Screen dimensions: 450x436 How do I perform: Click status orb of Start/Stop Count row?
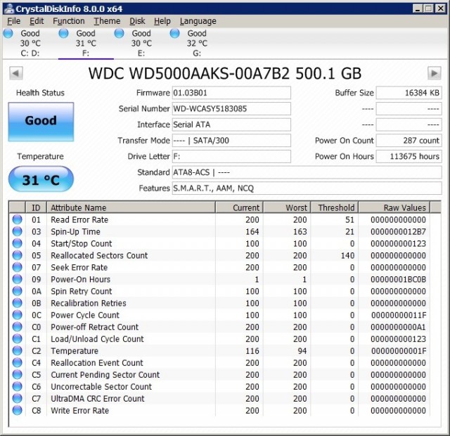pos(17,243)
